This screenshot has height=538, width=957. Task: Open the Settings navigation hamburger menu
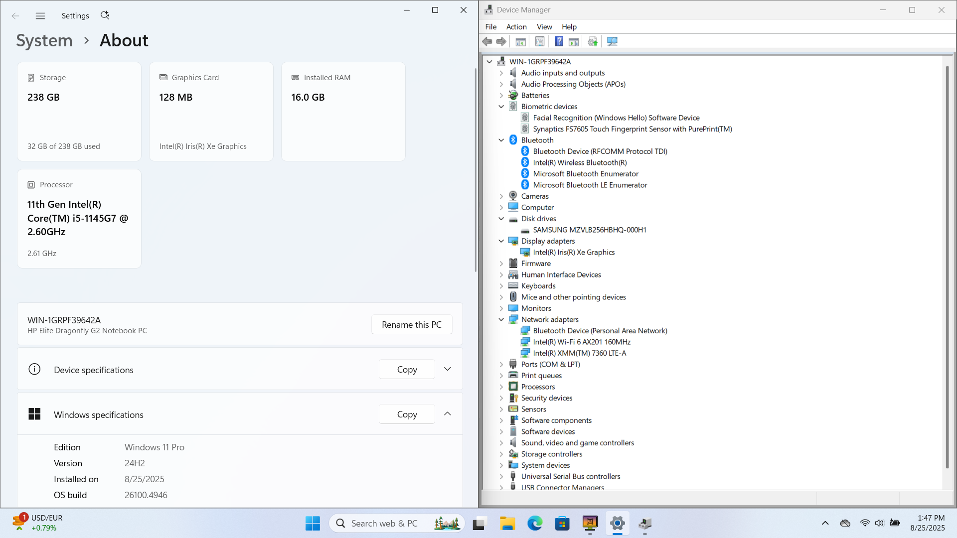40,16
